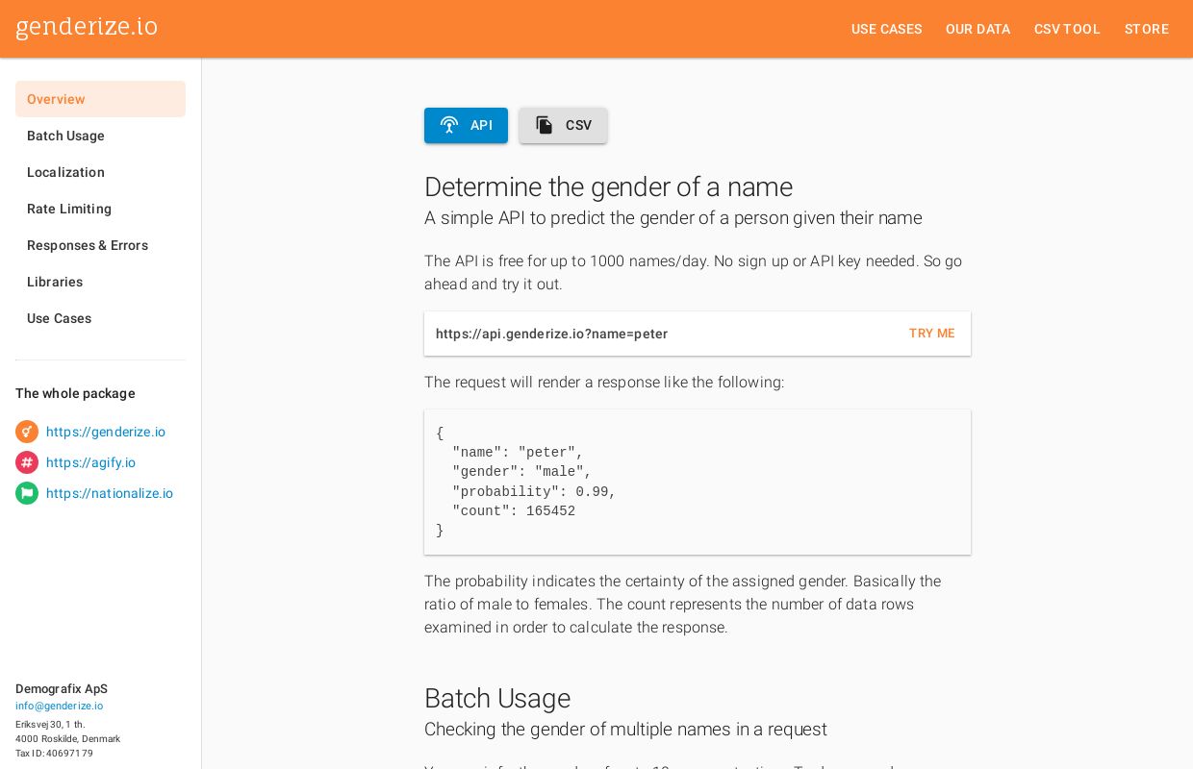The image size is (1193, 769).
Task: Select the sidebar Use Cases item
Action: pos(100,318)
